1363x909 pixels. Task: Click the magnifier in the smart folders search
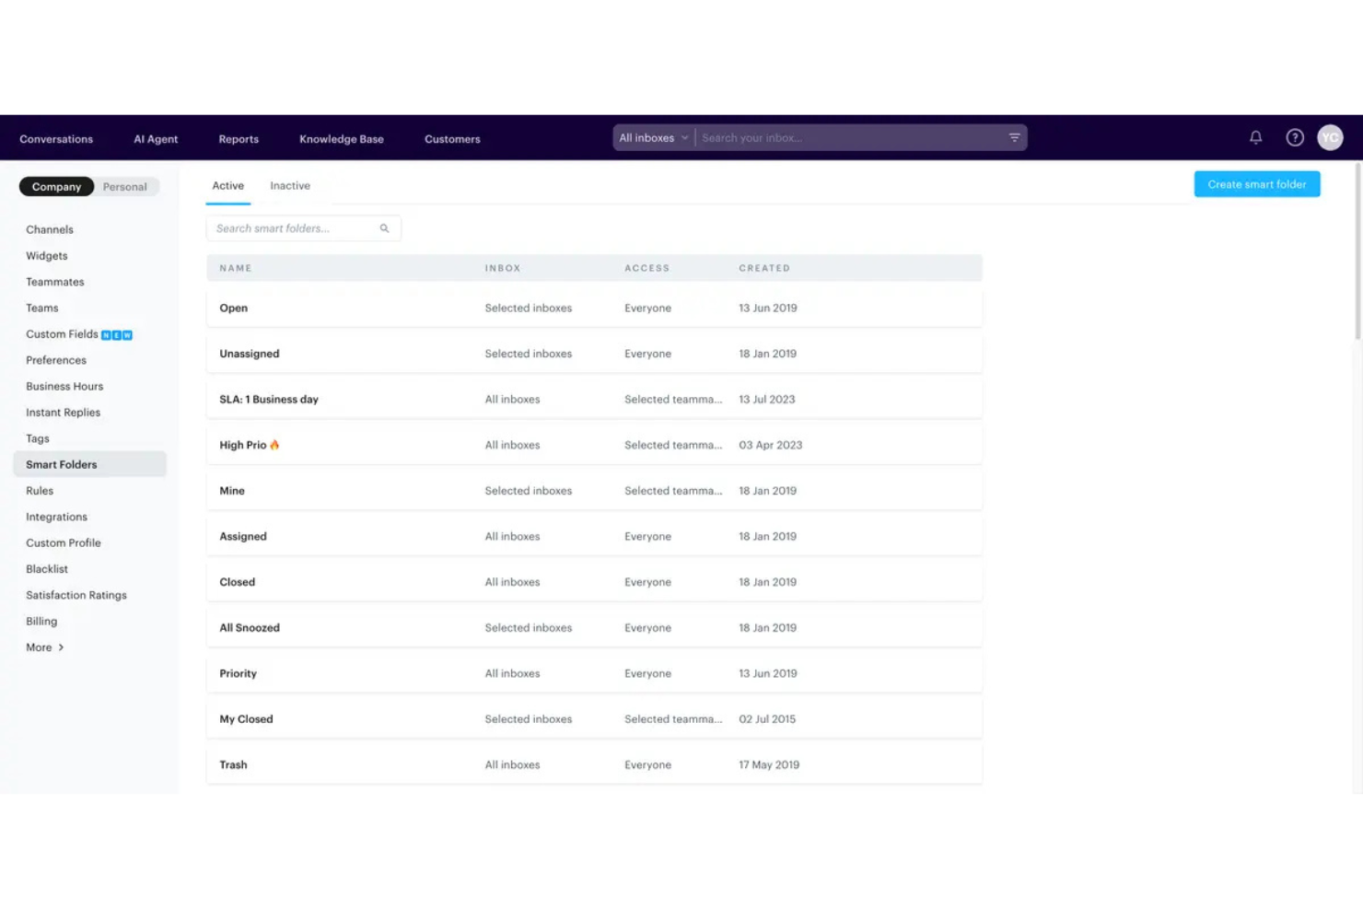(x=384, y=227)
